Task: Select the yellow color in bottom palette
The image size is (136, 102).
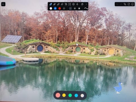Action: click(x=64, y=95)
